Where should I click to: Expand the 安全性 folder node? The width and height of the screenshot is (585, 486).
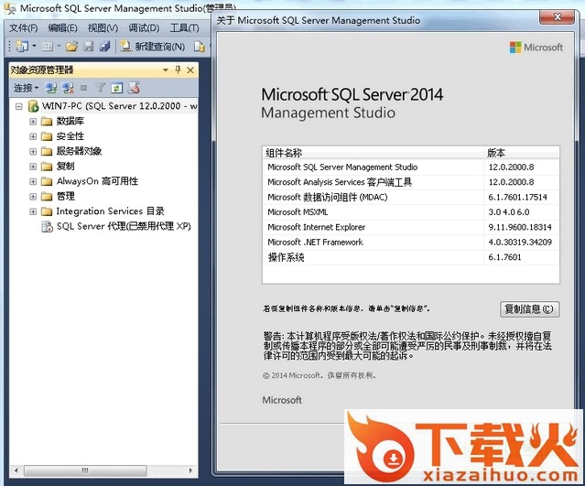tap(33, 136)
